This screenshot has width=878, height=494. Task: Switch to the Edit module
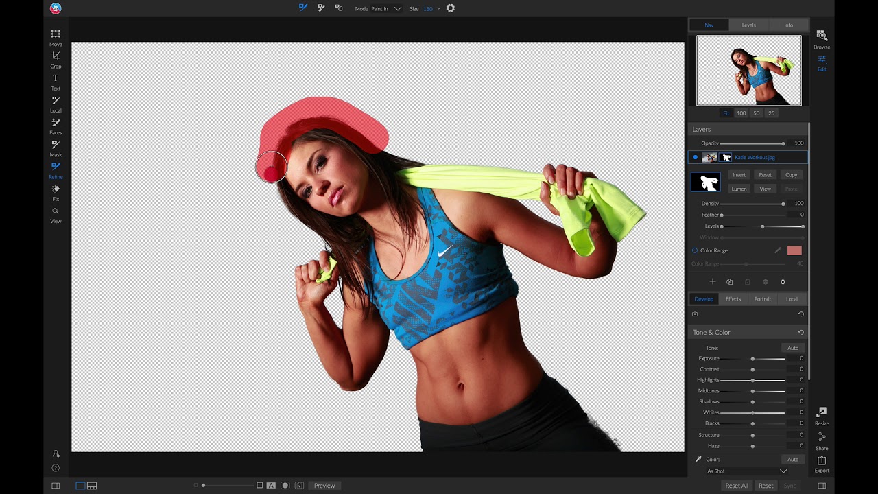pyautogui.click(x=822, y=62)
